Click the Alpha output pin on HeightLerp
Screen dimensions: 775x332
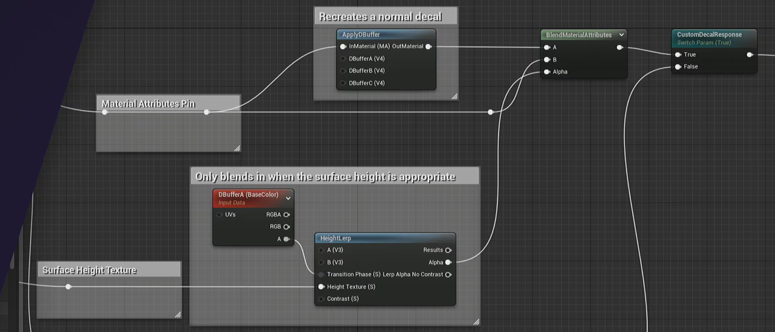[449, 262]
